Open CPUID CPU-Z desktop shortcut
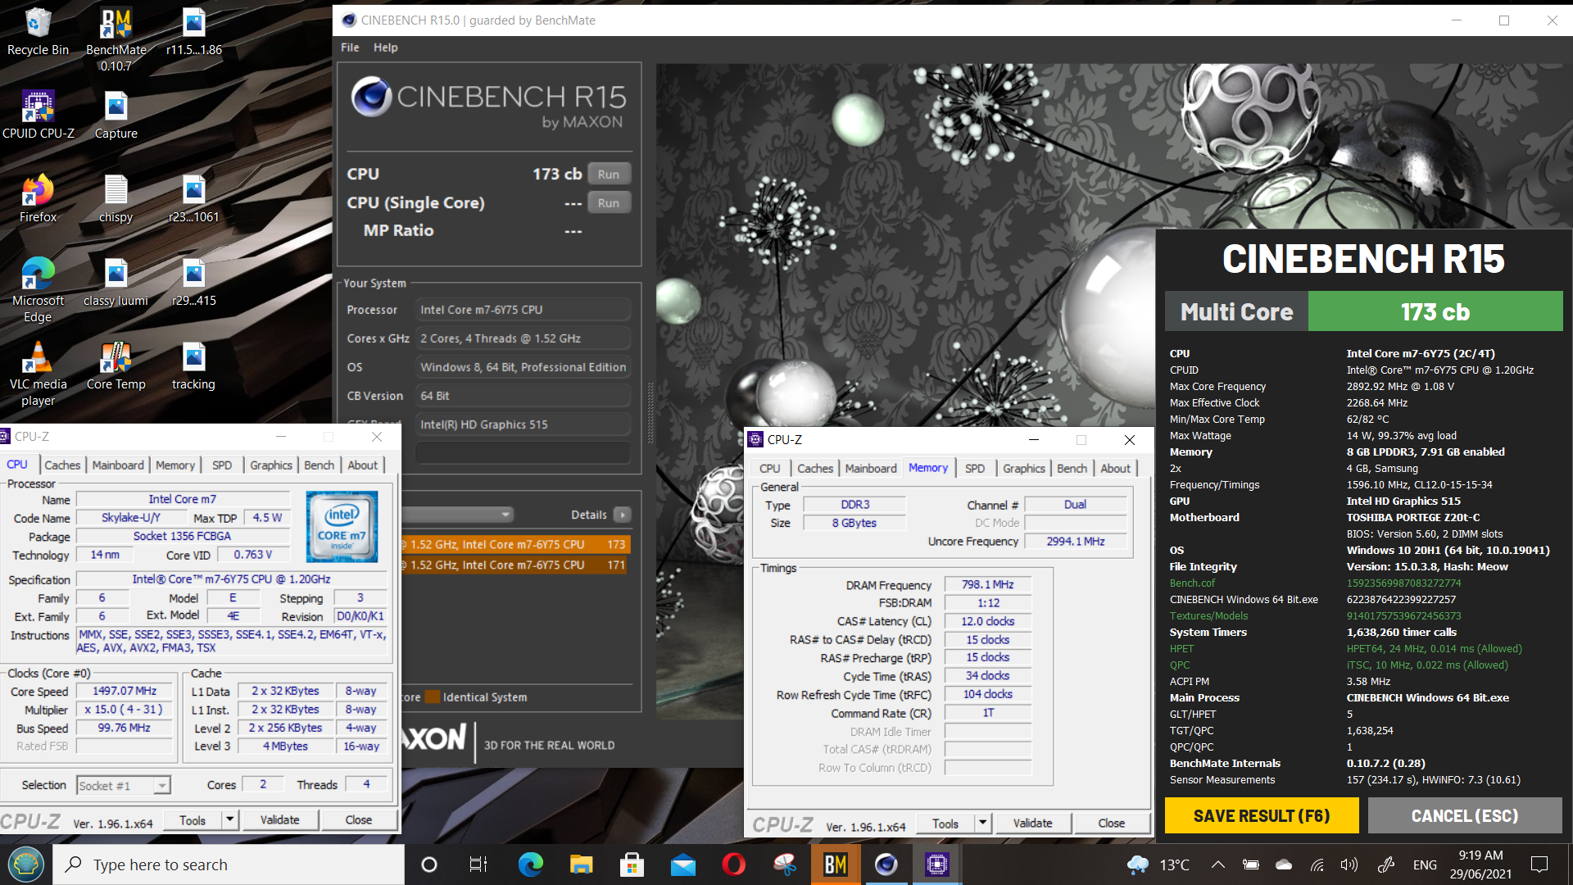 pos(38,116)
